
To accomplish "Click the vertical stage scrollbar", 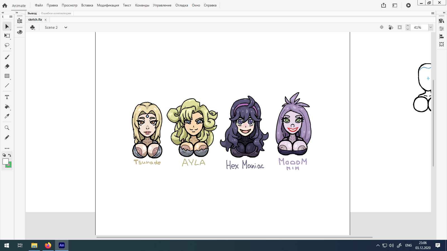I will [x=433, y=123].
